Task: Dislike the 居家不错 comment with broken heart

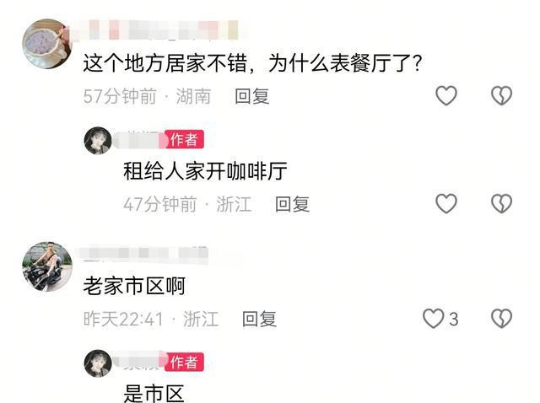Action: coord(501,95)
